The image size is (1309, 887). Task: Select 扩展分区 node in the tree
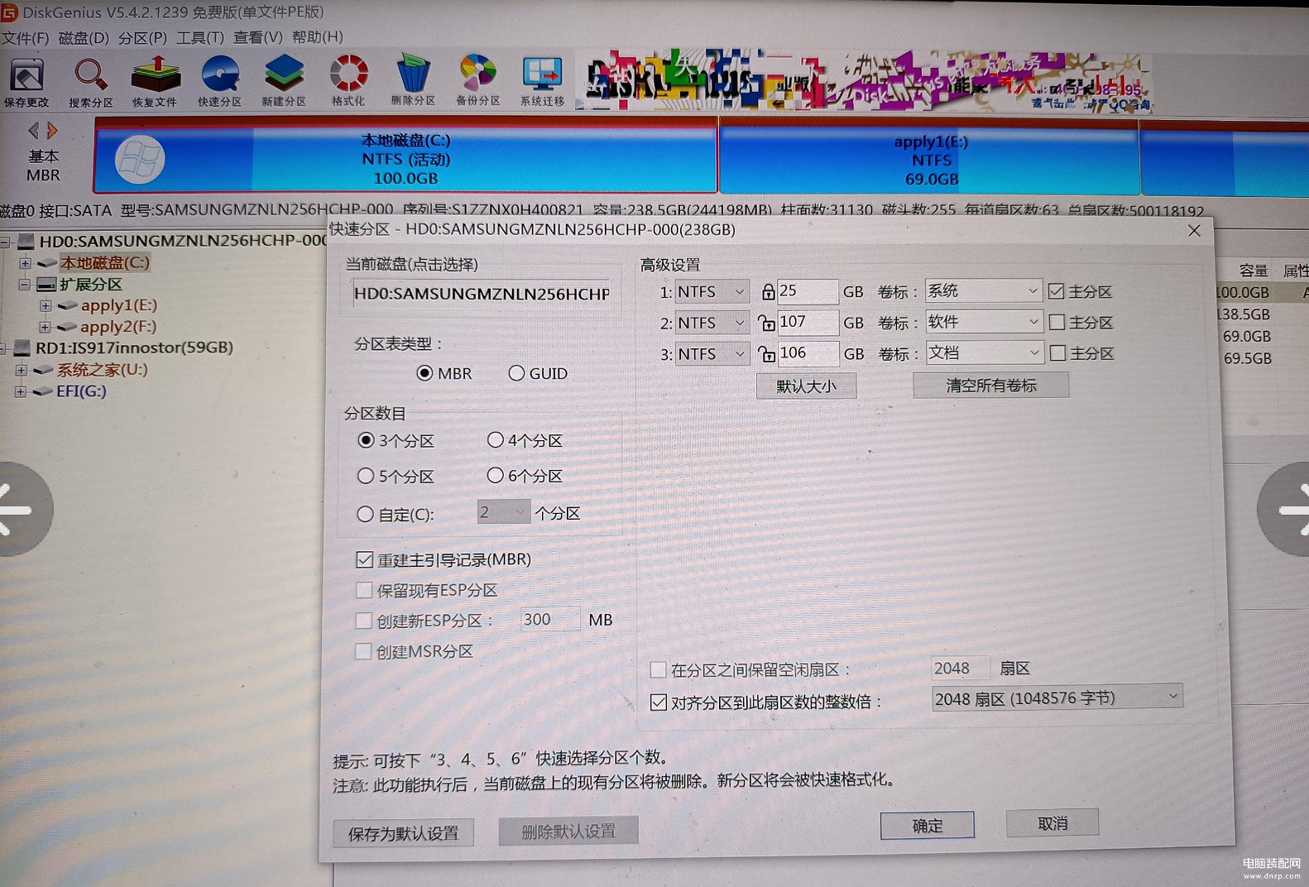90,285
